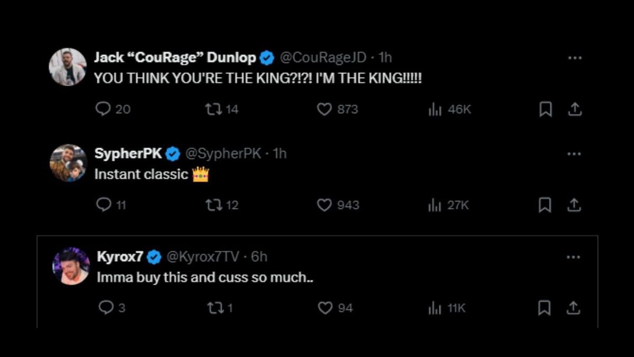The image size is (634, 357).
Task: Open the more options menu on Kyrox7's tweet
Action: pos(574,257)
